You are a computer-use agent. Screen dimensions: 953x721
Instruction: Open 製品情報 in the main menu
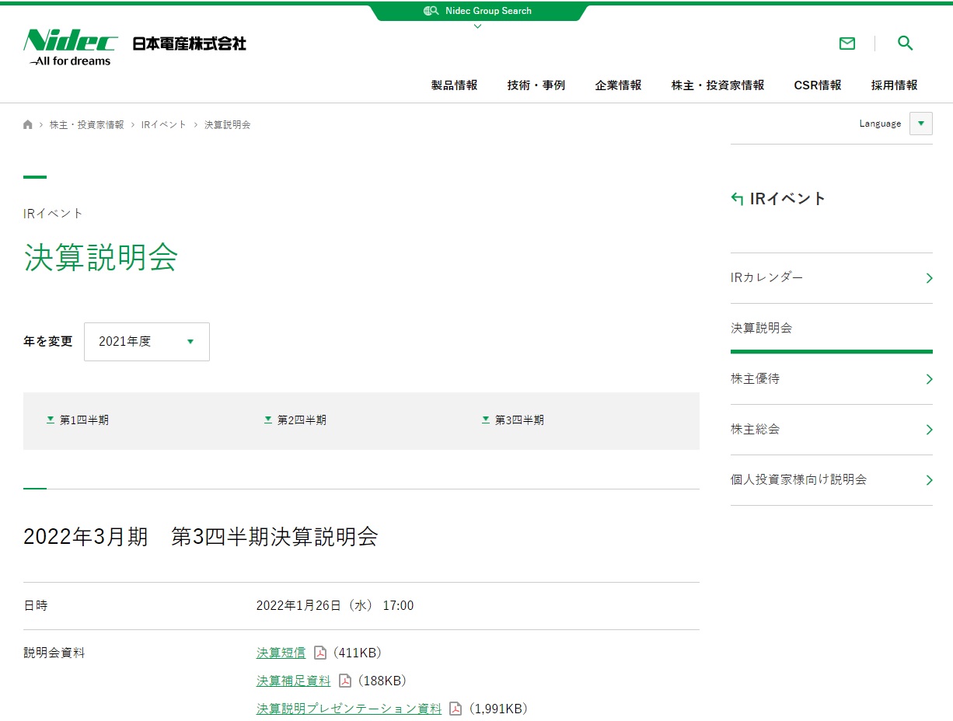[454, 85]
